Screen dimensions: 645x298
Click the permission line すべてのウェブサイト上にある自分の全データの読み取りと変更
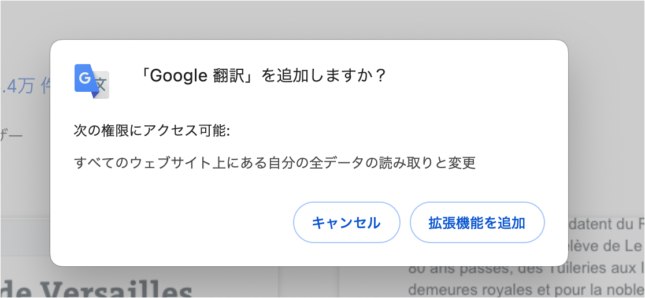(275, 163)
